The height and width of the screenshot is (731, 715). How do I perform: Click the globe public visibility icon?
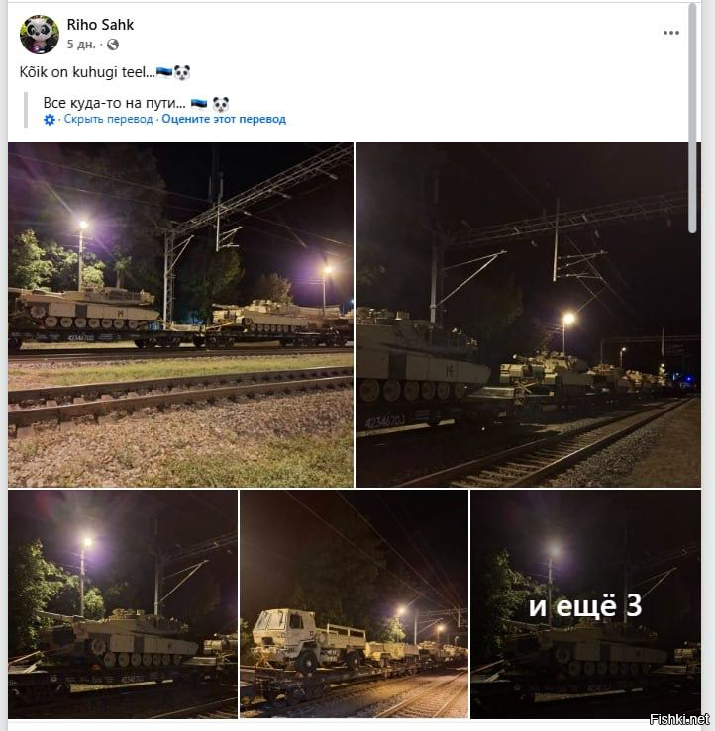tap(113, 45)
